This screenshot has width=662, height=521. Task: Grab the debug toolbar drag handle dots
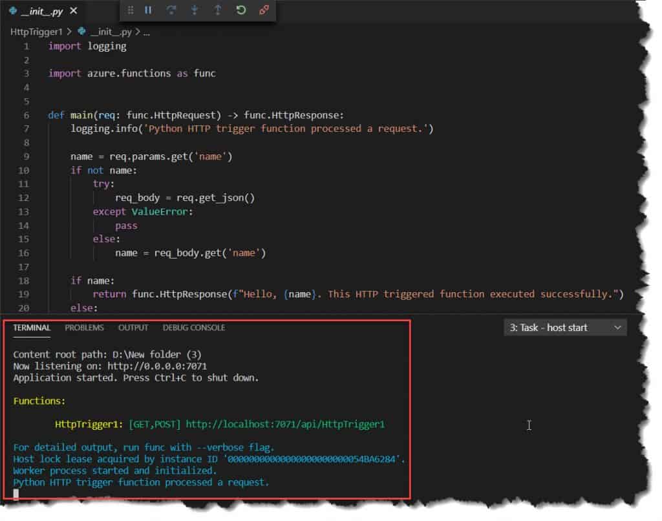[x=131, y=10]
